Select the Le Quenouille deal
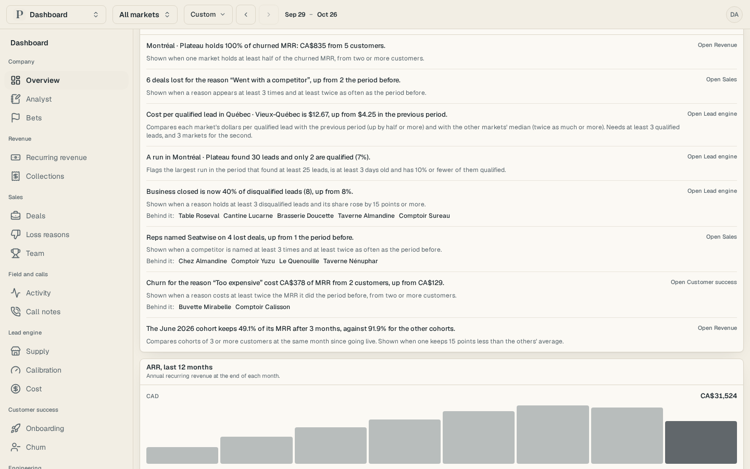Image resolution: width=750 pixels, height=469 pixels. pos(299,261)
